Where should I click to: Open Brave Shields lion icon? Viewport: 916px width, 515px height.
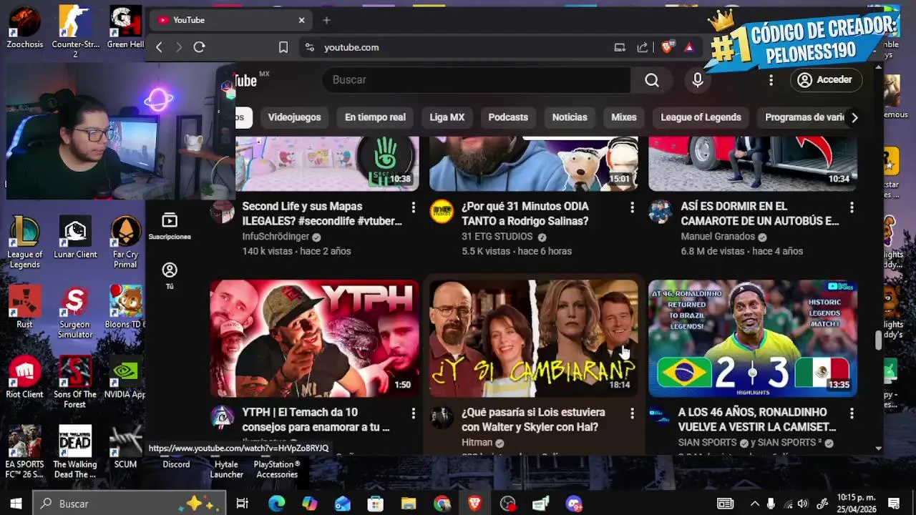pyautogui.click(x=667, y=47)
